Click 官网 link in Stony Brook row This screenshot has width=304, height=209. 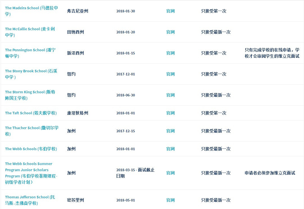click(171, 74)
